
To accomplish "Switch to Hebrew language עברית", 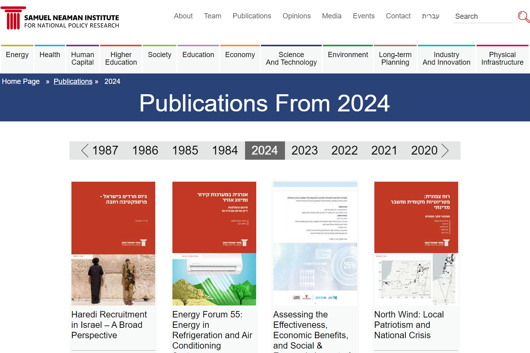I will coord(431,16).
